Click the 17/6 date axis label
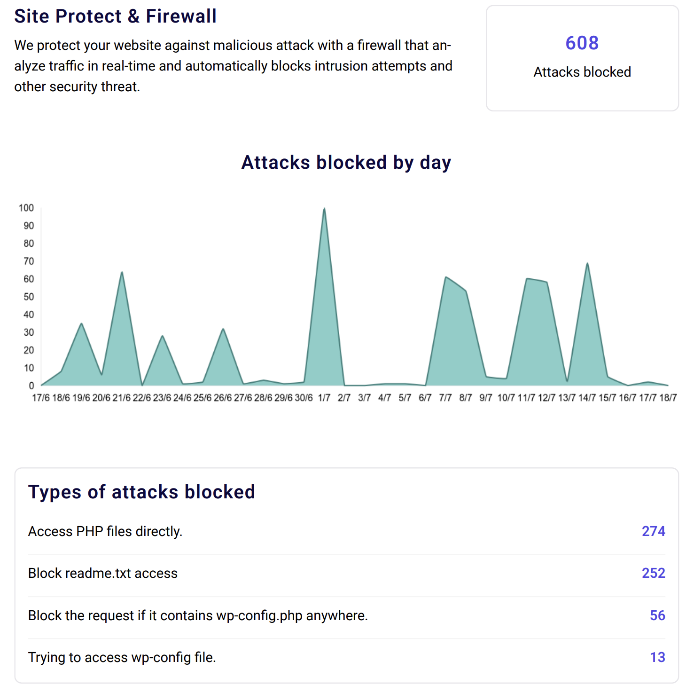 41,398
